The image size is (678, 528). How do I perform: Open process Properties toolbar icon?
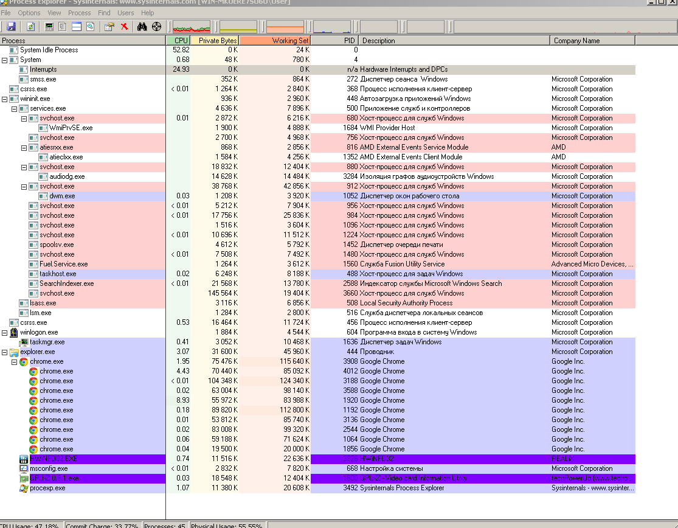[x=109, y=27]
